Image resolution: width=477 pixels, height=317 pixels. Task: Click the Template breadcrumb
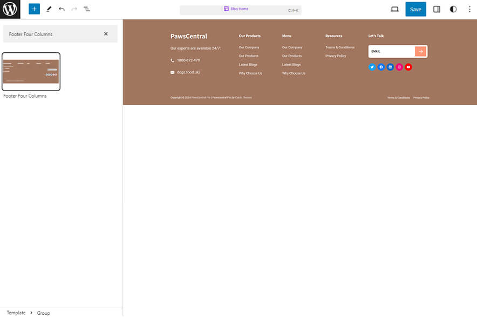[16, 313]
